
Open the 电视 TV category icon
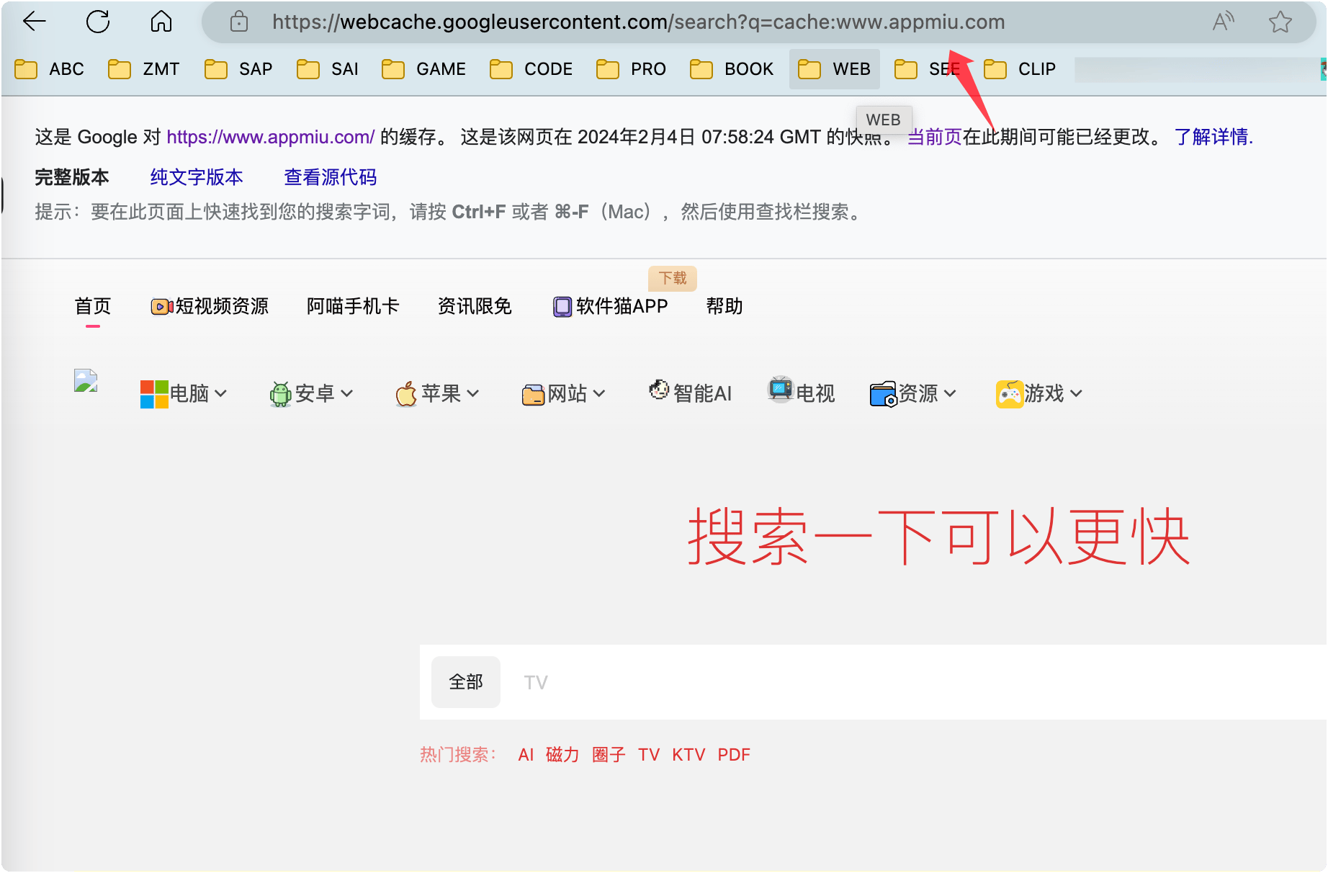(x=780, y=389)
